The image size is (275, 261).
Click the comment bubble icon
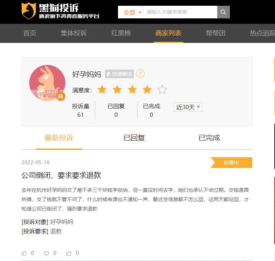[x=47, y=253]
